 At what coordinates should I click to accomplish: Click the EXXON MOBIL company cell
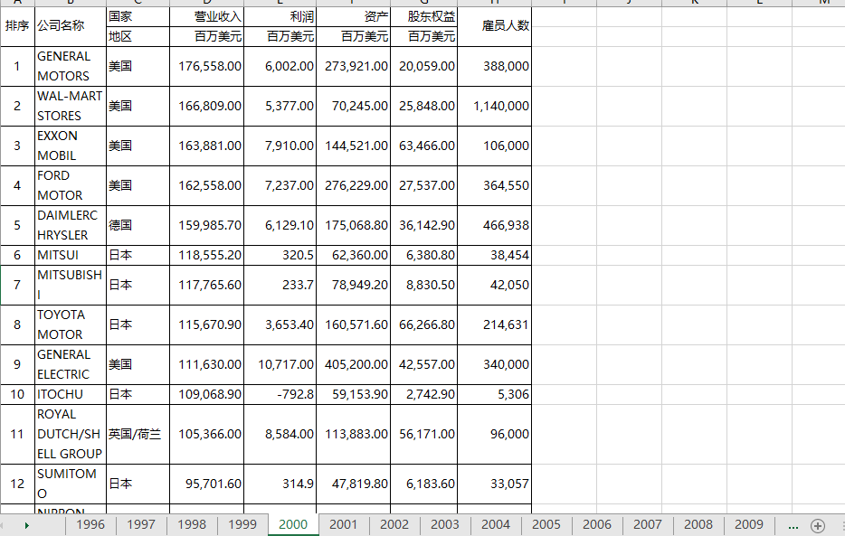tap(71, 146)
